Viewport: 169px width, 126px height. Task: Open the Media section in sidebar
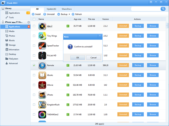click(11, 31)
